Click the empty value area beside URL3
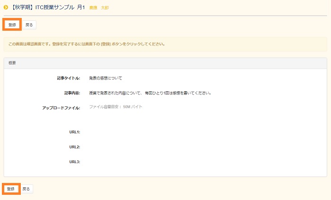 (189, 162)
